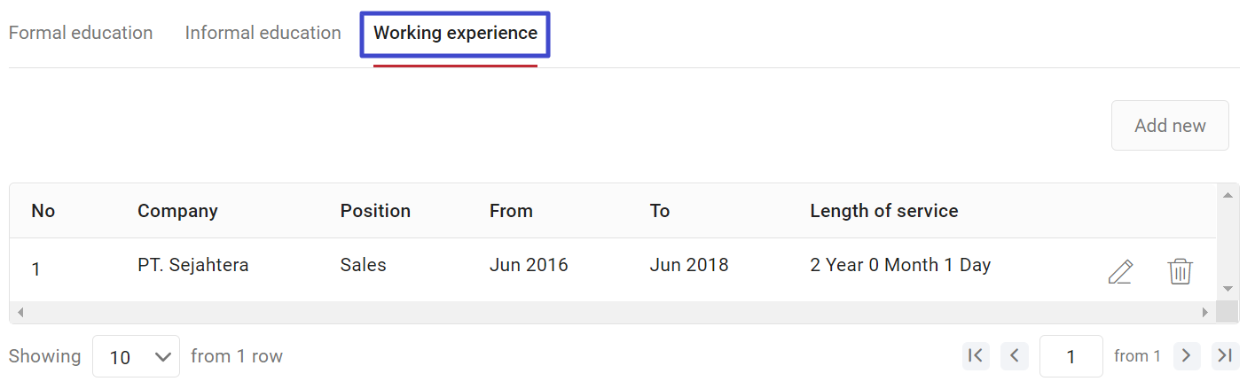Switch to Informal education tab

click(263, 33)
